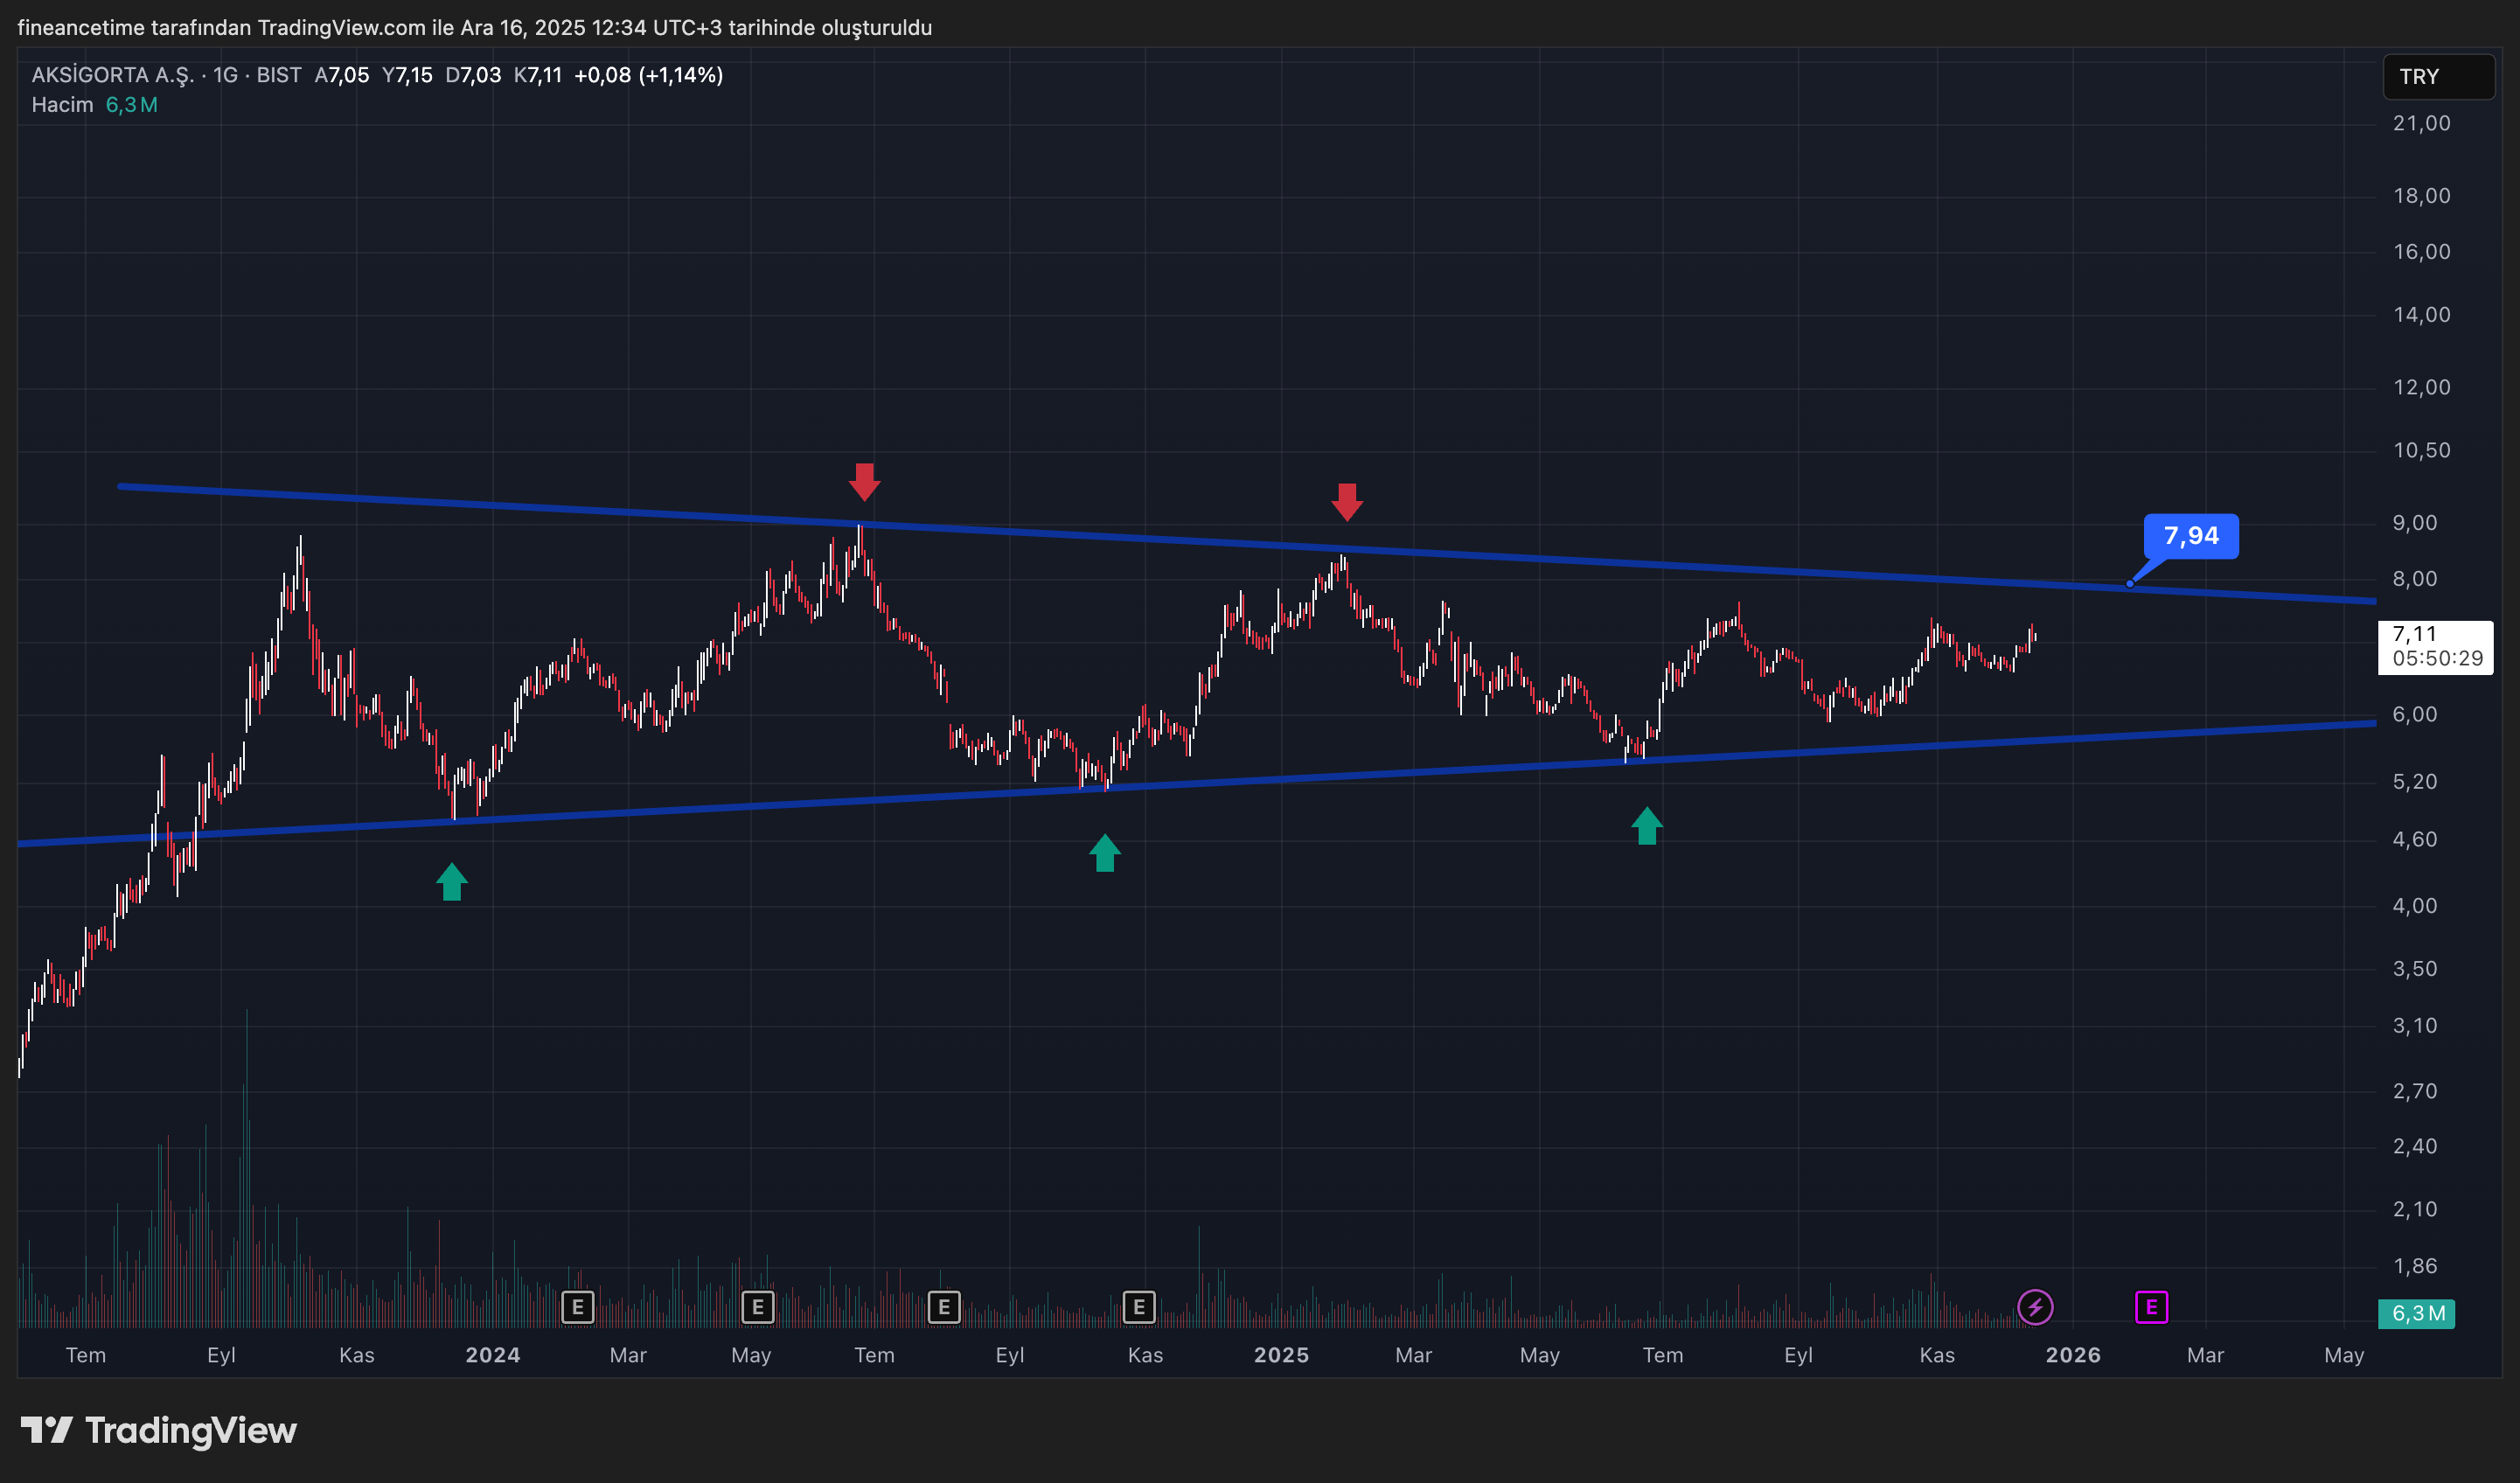Image resolution: width=2520 pixels, height=1483 pixels.
Task: Click the current price 7,11 countdown label
Action: pyautogui.click(x=2435, y=646)
